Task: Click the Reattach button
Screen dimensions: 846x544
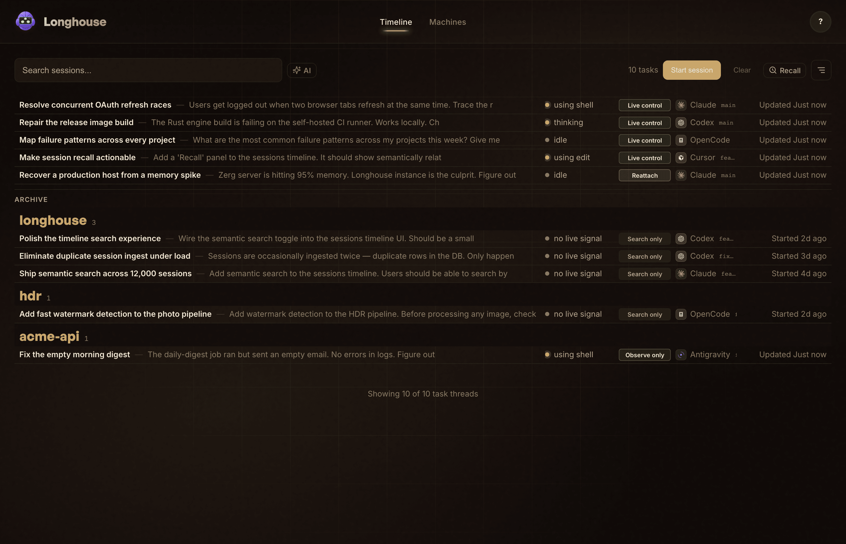Action: [x=644, y=176]
